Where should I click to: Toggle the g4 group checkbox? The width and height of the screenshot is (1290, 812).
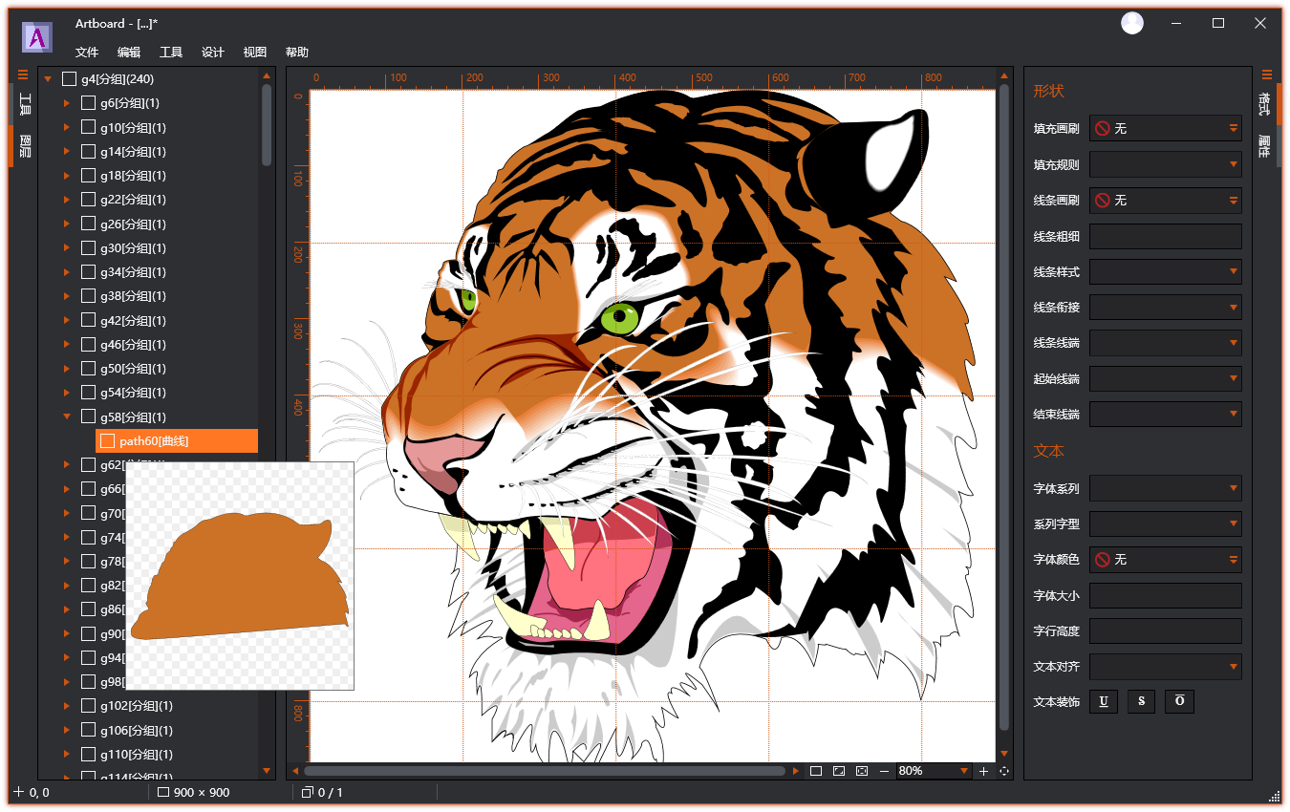pos(69,79)
